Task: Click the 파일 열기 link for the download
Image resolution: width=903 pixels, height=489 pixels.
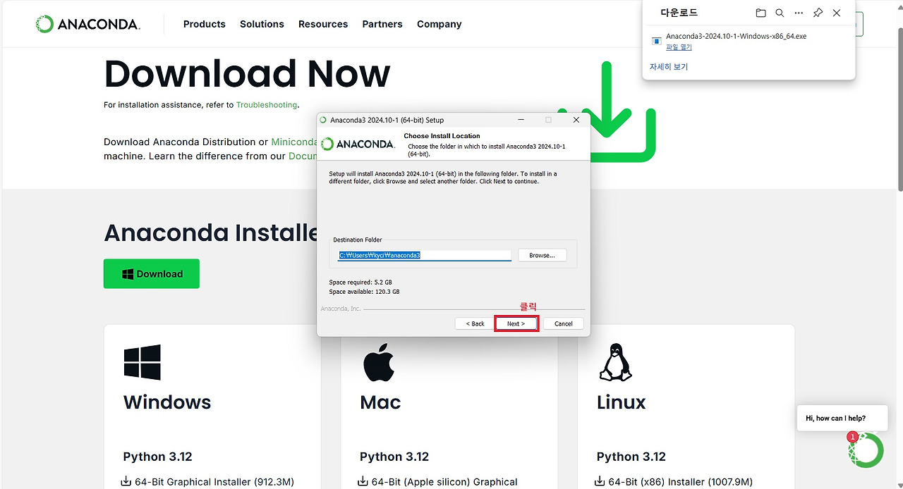Action: pos(679,47)
